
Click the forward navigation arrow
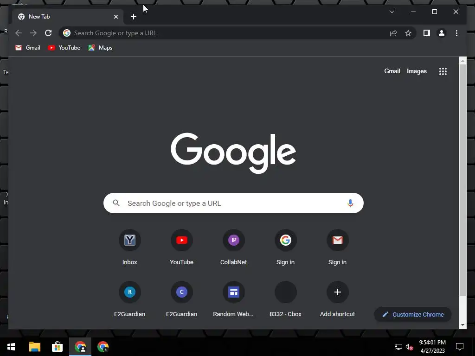(x=33, y=33)
